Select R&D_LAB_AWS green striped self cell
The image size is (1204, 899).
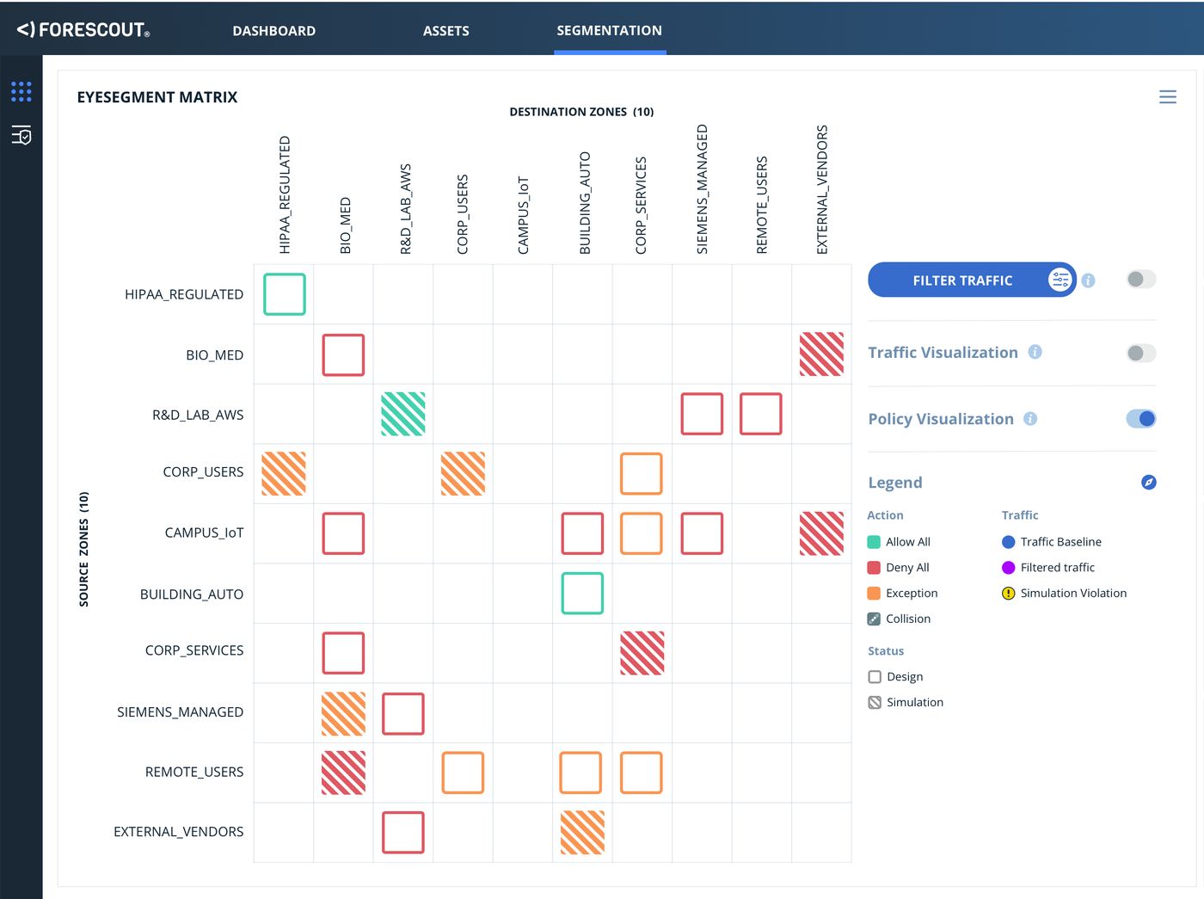[403, 414]
